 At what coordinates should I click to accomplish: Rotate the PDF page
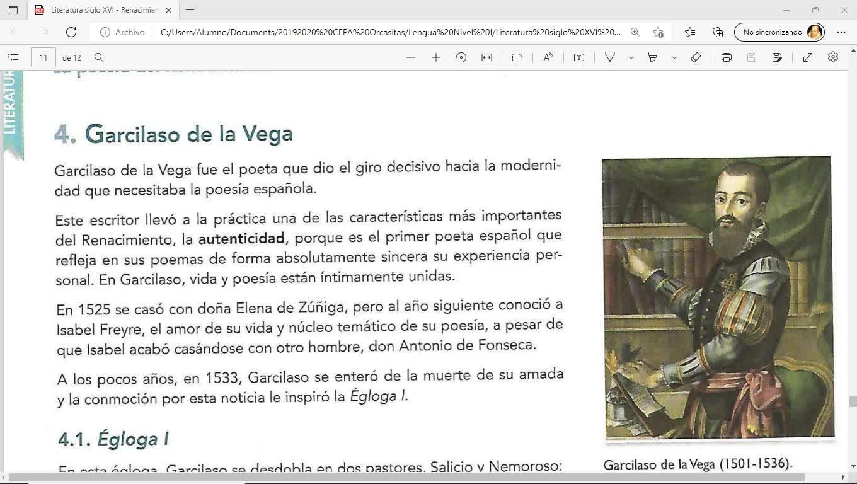click(x=461, y=57)
